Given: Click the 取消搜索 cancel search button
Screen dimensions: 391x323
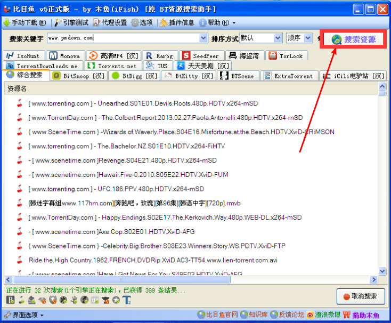Looking at the screenshot, I should (x=361, y=296).
